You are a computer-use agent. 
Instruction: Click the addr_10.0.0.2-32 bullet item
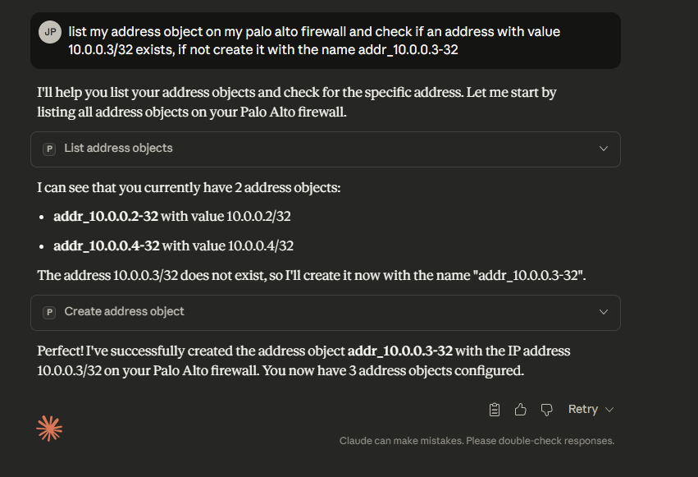click(172, 217)
